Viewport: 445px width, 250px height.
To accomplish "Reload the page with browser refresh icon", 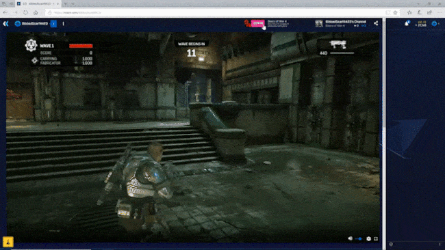I will click(x=25, y=12).
